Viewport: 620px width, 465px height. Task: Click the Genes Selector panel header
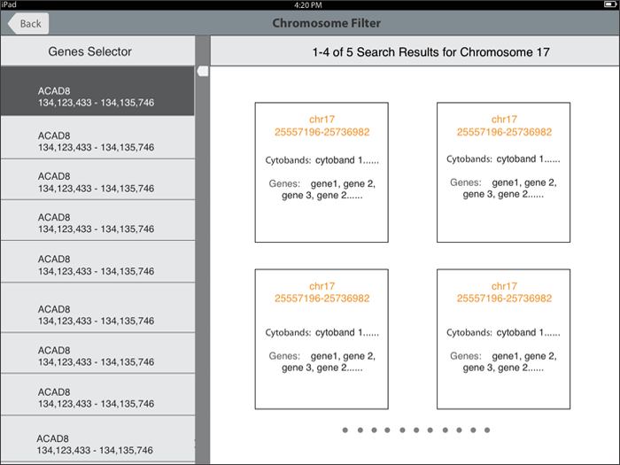(97, 51)
